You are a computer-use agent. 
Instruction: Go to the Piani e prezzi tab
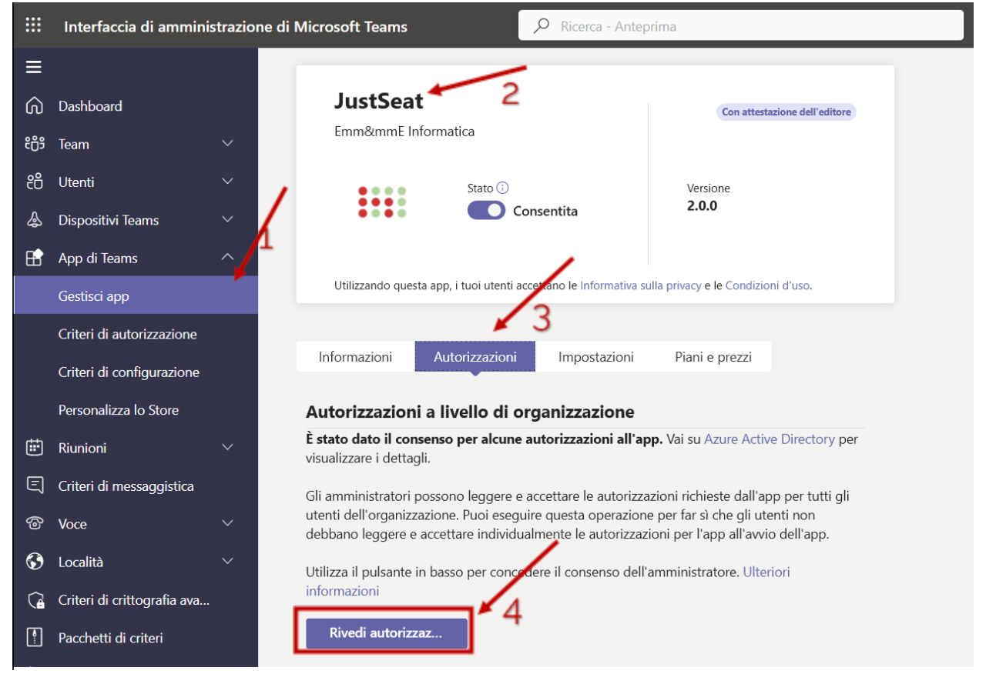pyautogui.click(x=713, y=357)
